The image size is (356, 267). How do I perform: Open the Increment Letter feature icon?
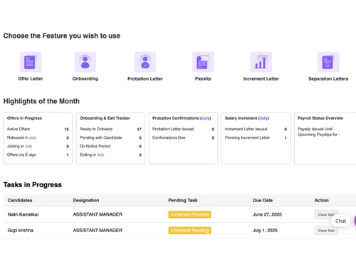[x=261, y=62]
